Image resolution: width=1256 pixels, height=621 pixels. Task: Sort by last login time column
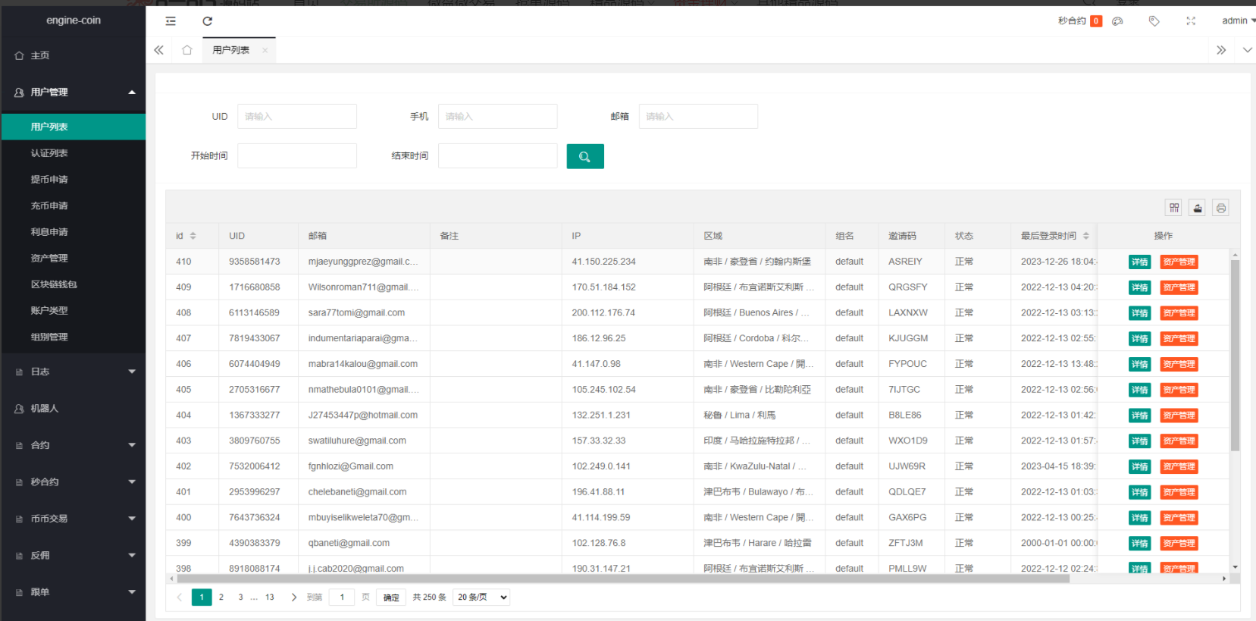(x=1085, y=236)
